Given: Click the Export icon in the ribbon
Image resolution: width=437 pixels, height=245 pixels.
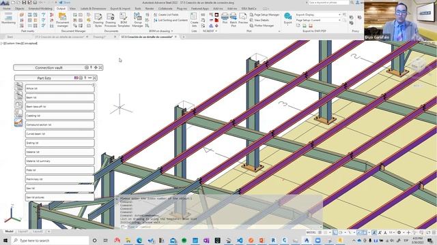Looking at the screenshot, I should [x=287, y=16].
